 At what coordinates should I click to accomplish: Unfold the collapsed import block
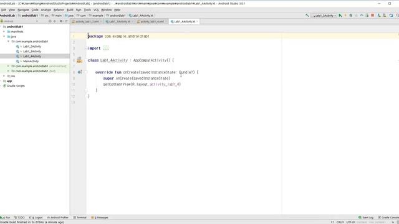click(86, 49)
